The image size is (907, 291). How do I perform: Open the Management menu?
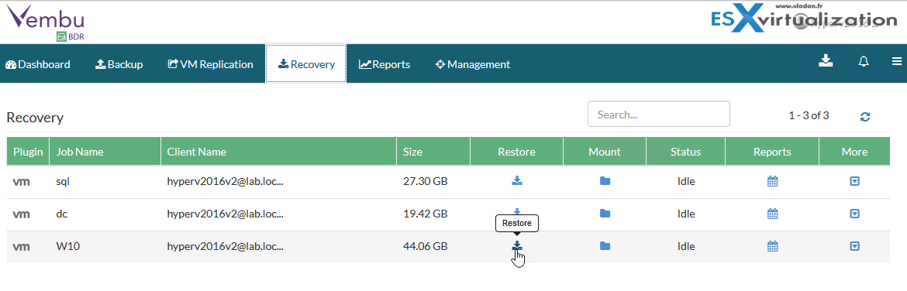point(473,64)
